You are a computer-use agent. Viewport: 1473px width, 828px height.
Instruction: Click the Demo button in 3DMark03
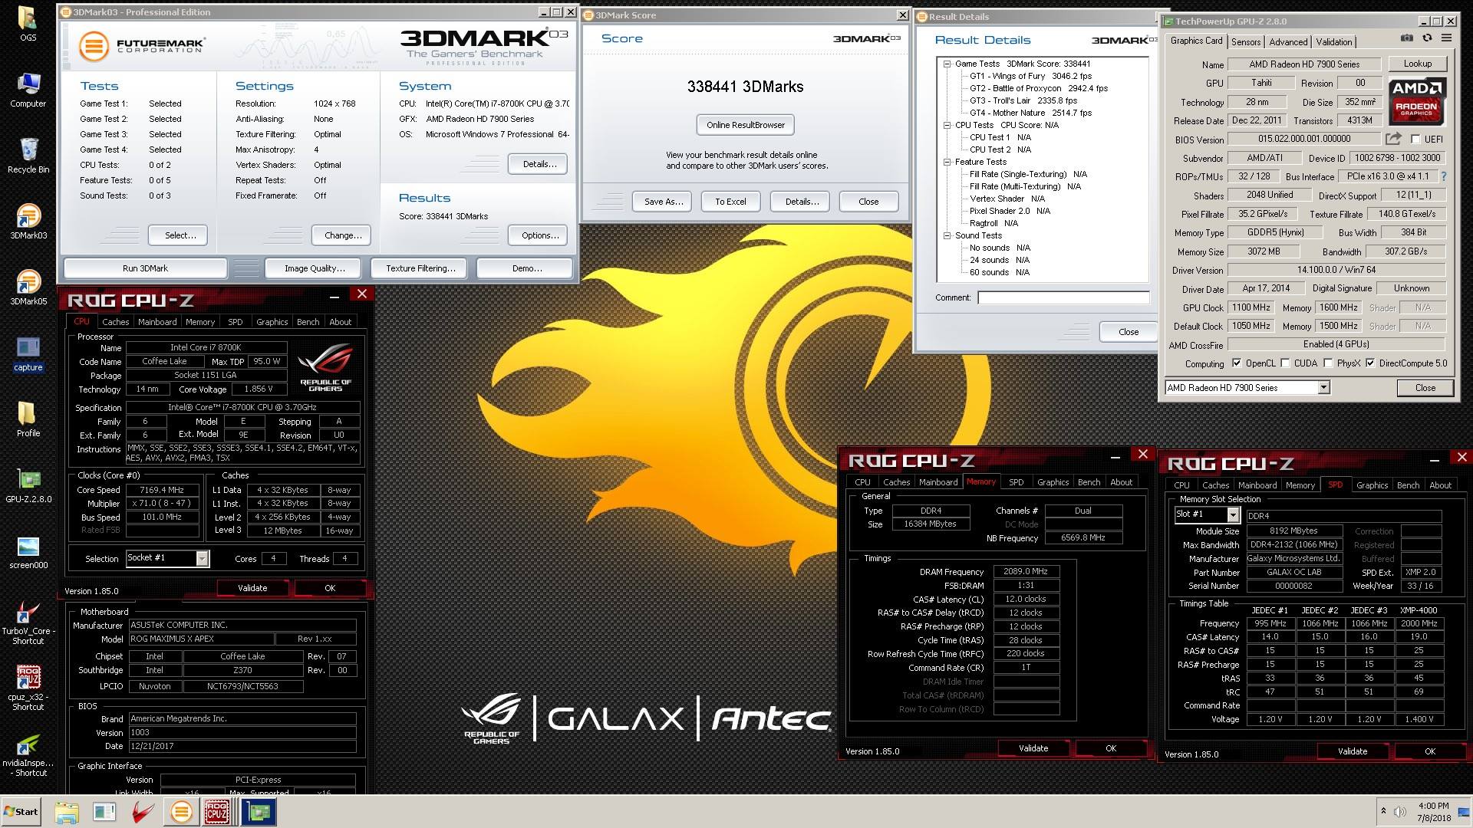click(x=526, y=268)
